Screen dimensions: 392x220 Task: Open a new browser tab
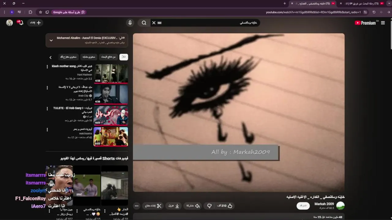point(285,3)
